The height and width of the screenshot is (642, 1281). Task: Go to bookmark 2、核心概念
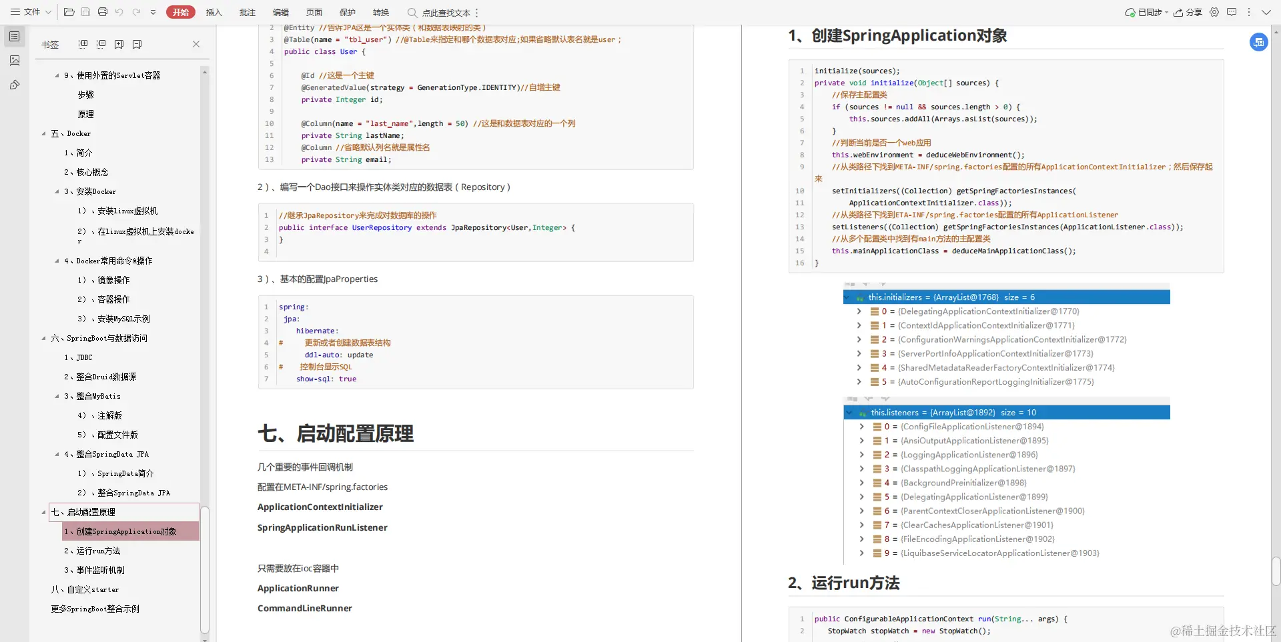86,172
